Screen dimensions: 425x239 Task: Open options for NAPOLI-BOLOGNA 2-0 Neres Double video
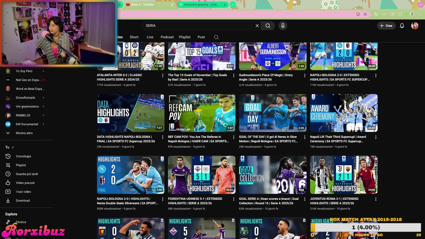[163, 199]
